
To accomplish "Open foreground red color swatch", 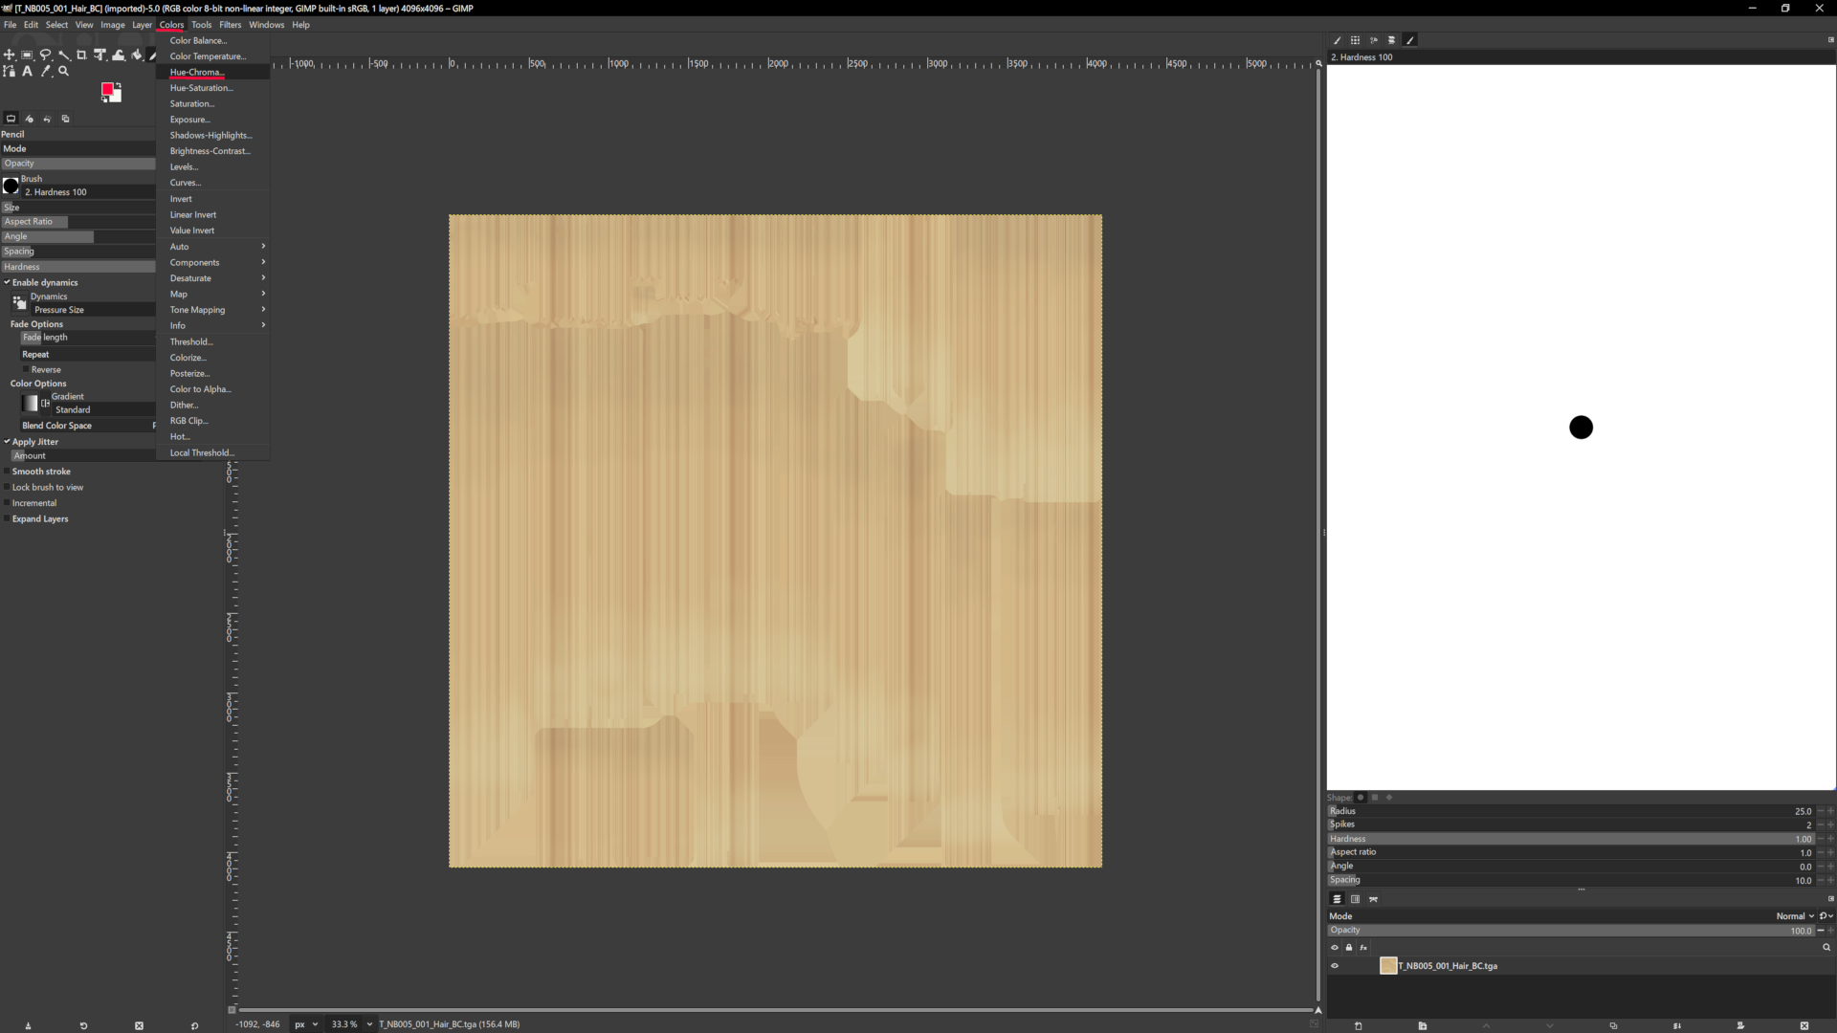I will 107,89.
